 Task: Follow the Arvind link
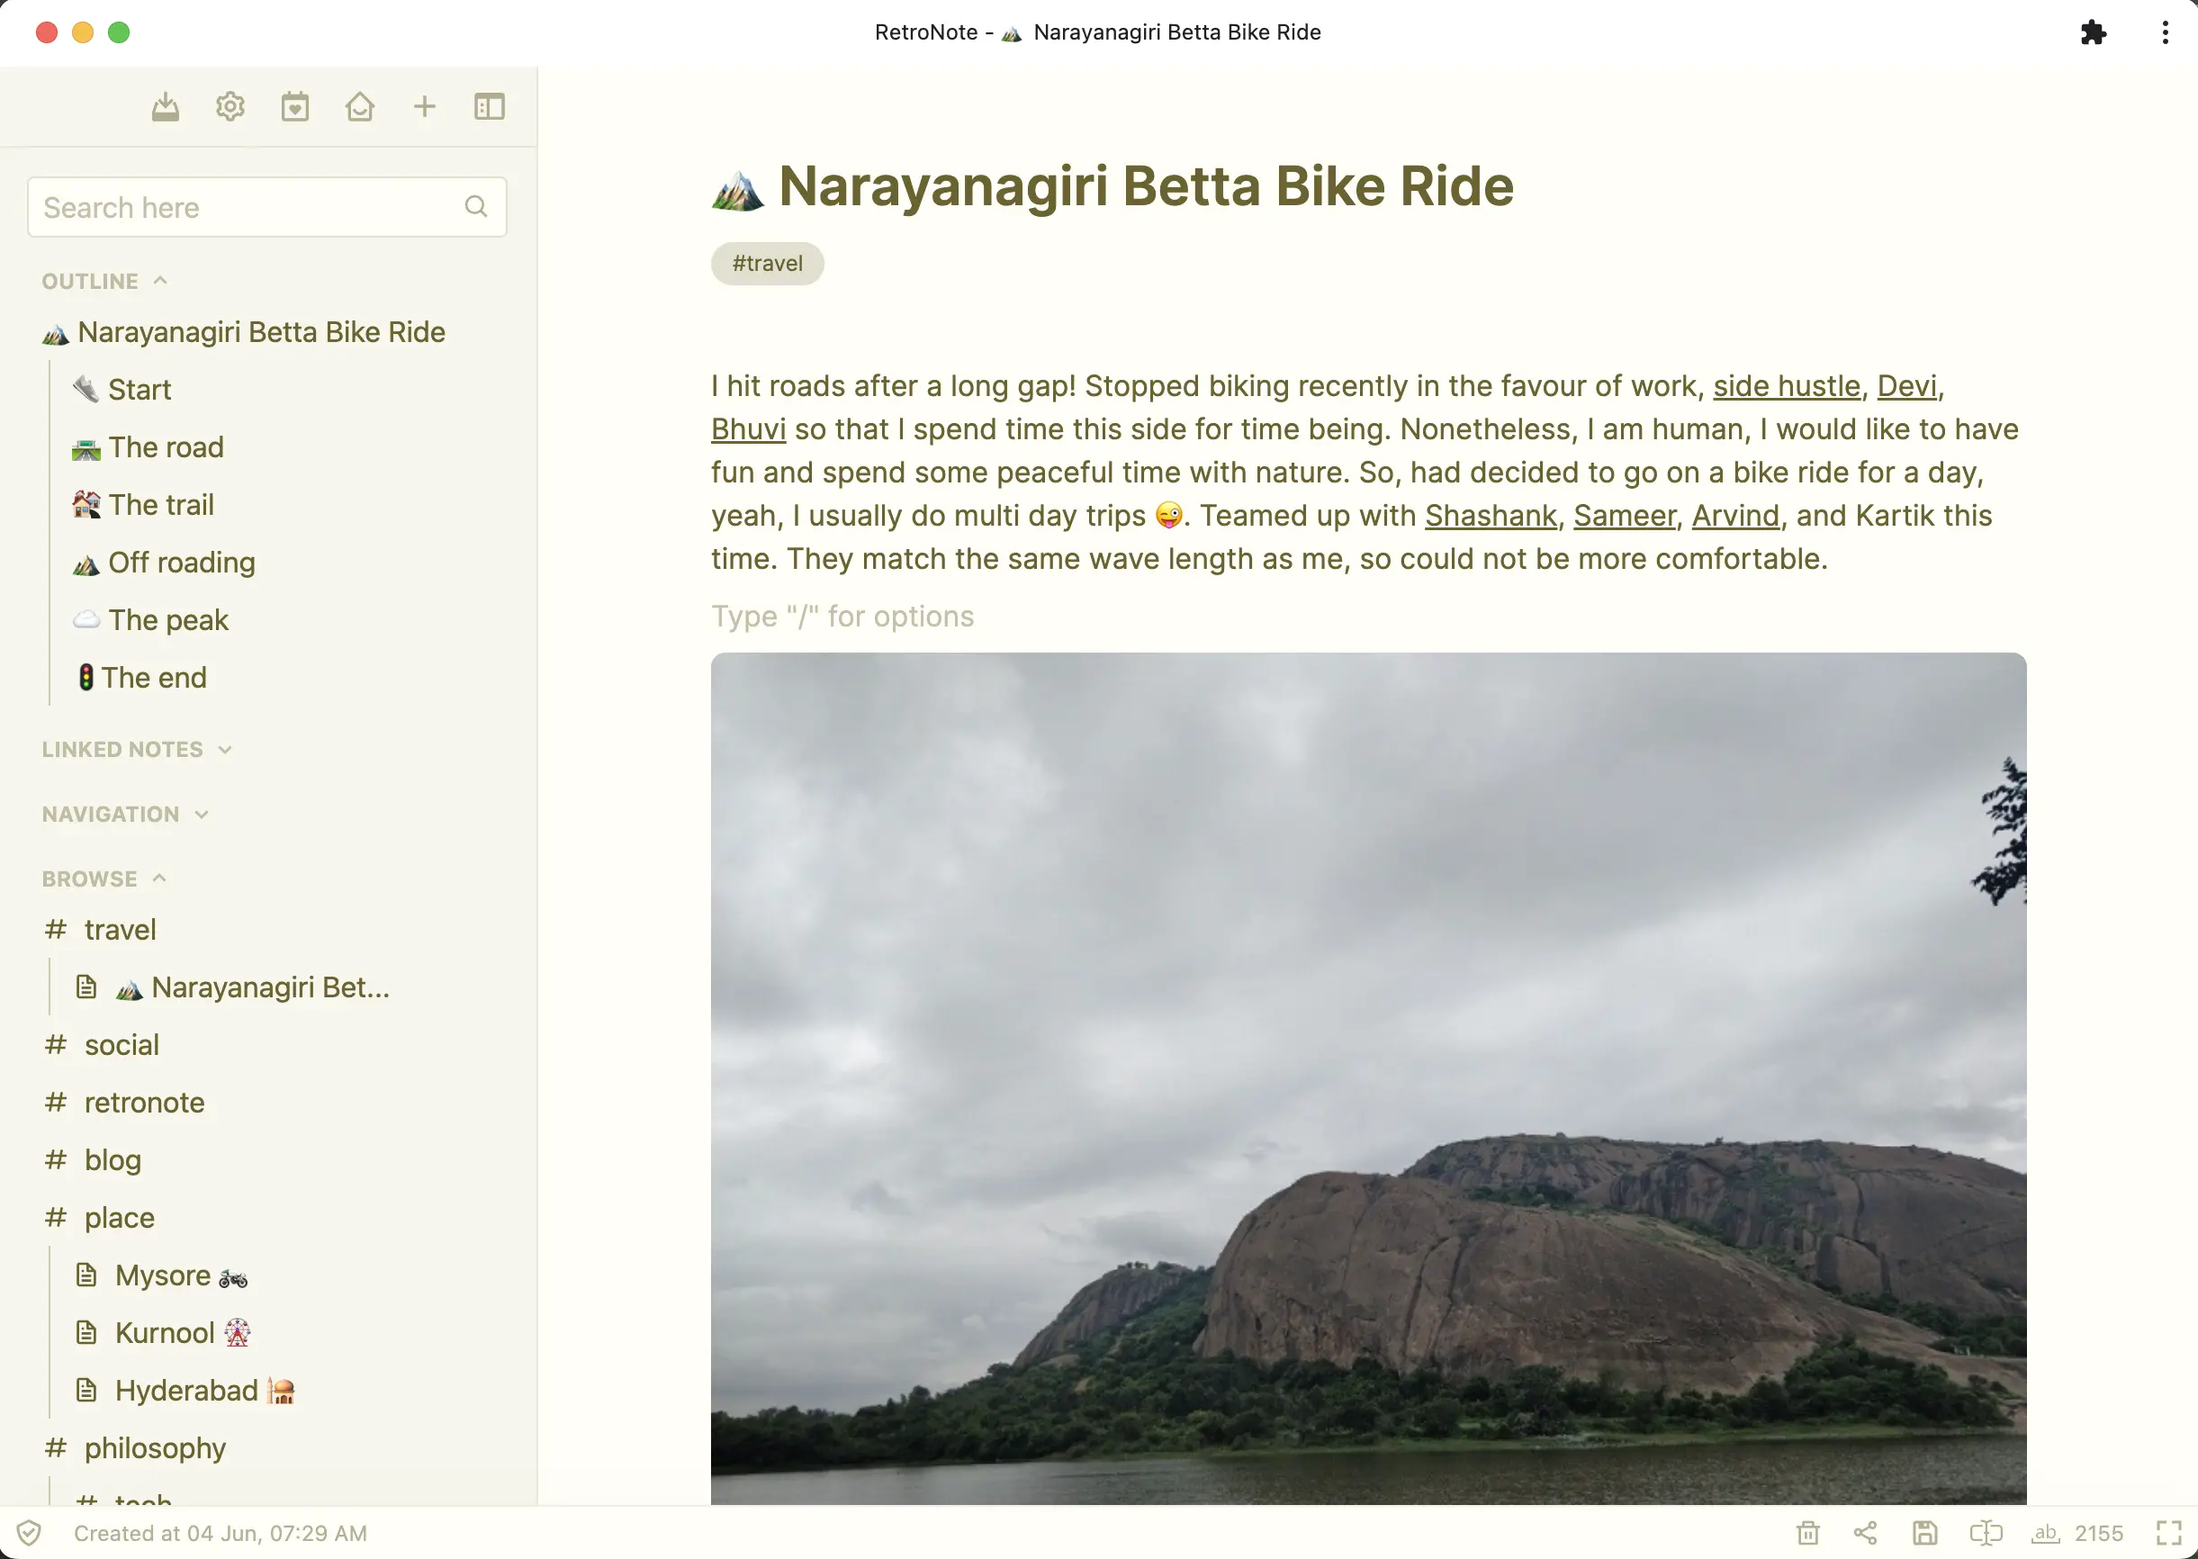pyautogui.click(x=1734, y=516)
